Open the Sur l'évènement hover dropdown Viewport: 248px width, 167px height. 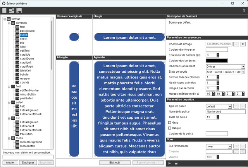pyautogui.click(x=219, y=147)
